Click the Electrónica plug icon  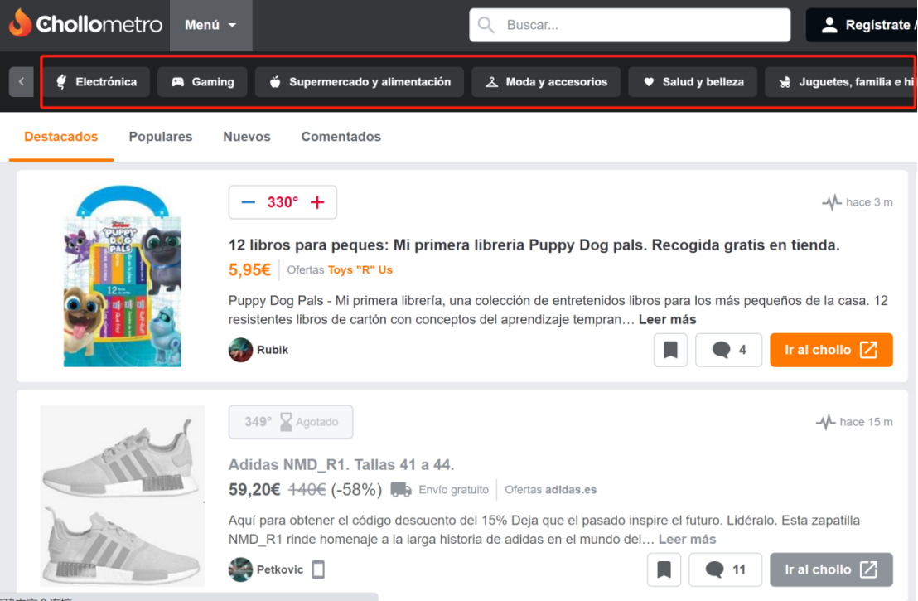[x=61, y=82]
